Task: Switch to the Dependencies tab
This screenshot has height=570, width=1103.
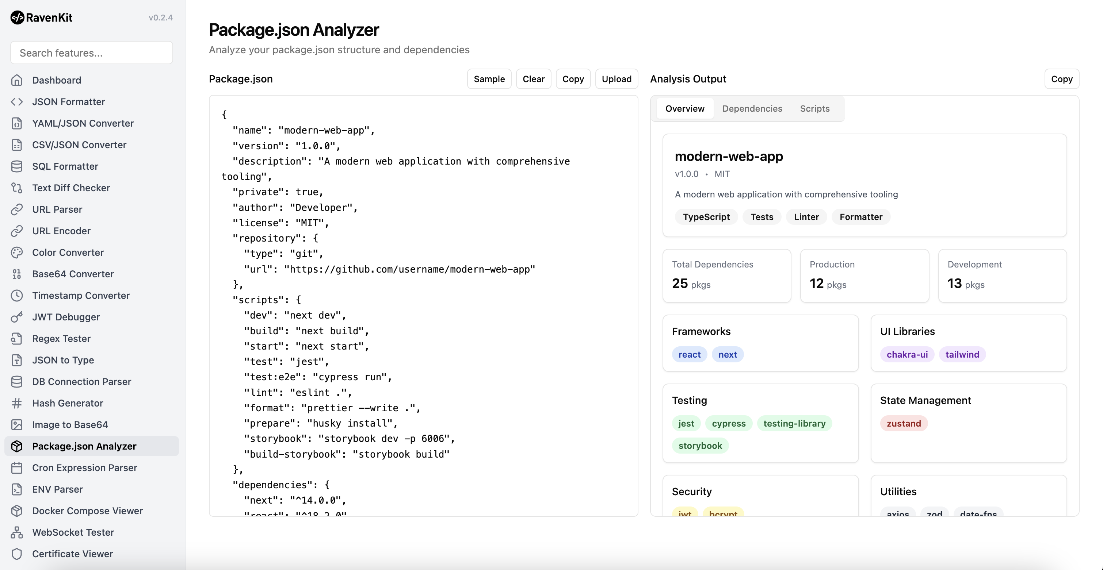Action: [752, 109]
